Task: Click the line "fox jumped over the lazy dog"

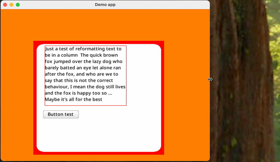Action: pyautogui.click(x=83, y=62)
